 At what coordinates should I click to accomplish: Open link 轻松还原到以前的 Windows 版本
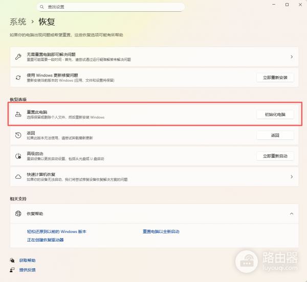click(57, 231)
